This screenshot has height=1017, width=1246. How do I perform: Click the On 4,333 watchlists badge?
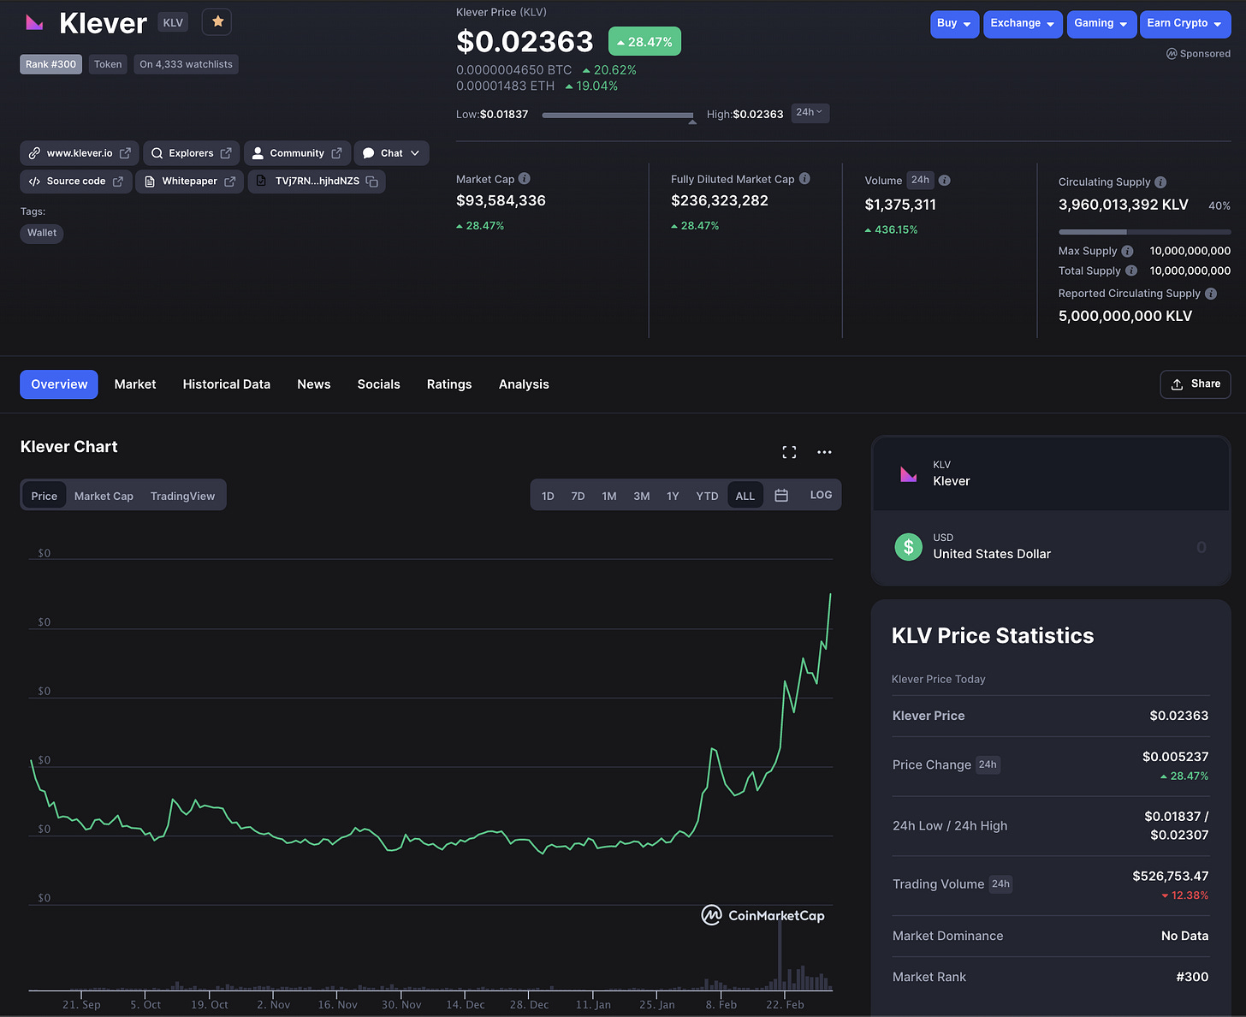(x=187, y=64)
